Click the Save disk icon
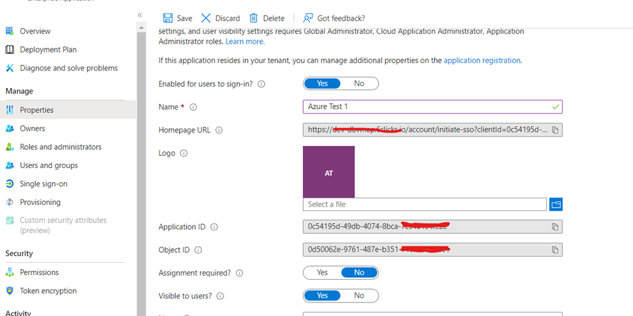Viewport: 633px width, 316px height. pos(167,18)
